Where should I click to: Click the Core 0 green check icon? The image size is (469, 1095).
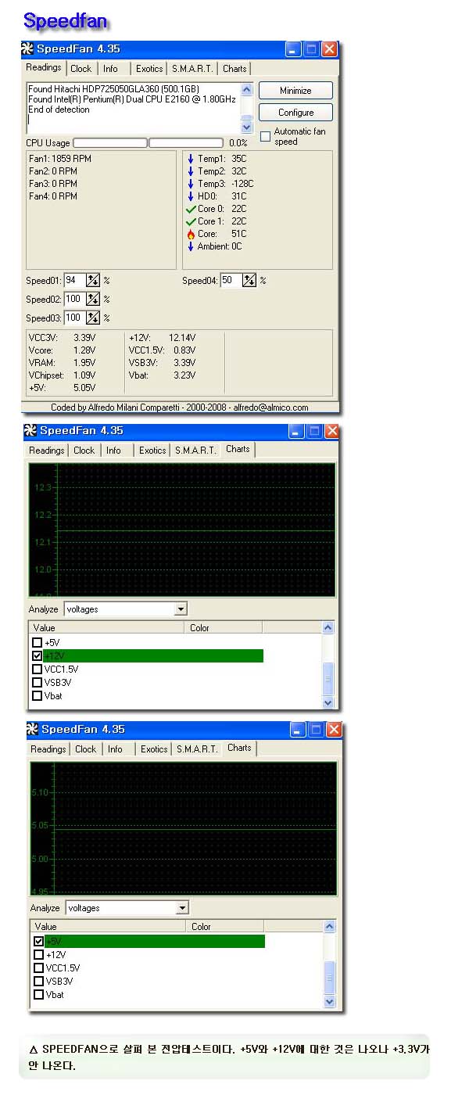(x=191, y=209)
